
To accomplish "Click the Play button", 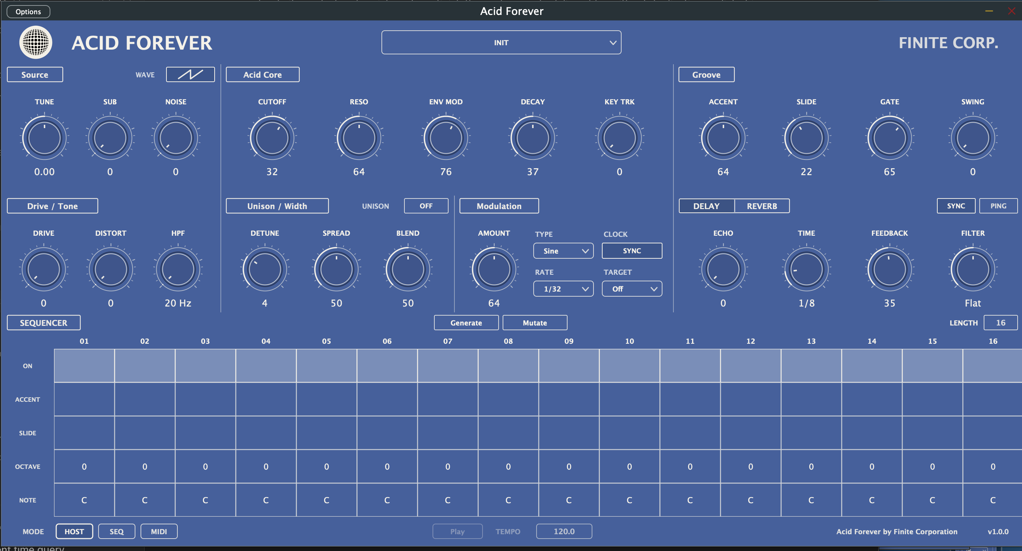I will (x=457, y=531).
